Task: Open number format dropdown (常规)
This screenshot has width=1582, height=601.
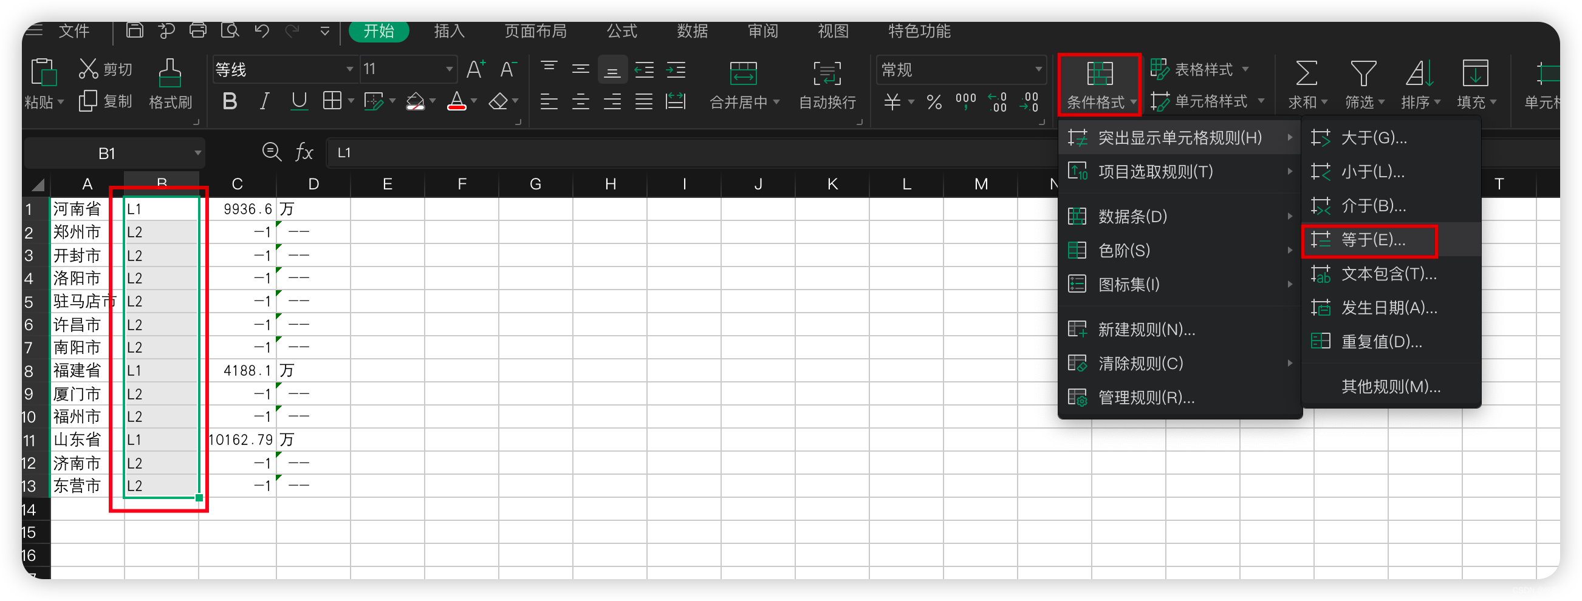Action: (1038, 69)
